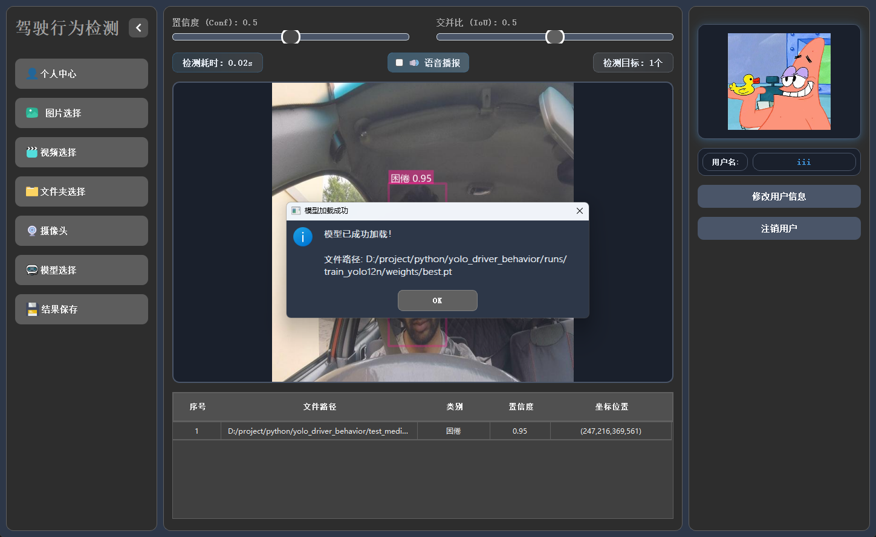Adjust the 交并比 (IoU) slider handle
The width and height of the screenshot is (876, 537).
555,37
